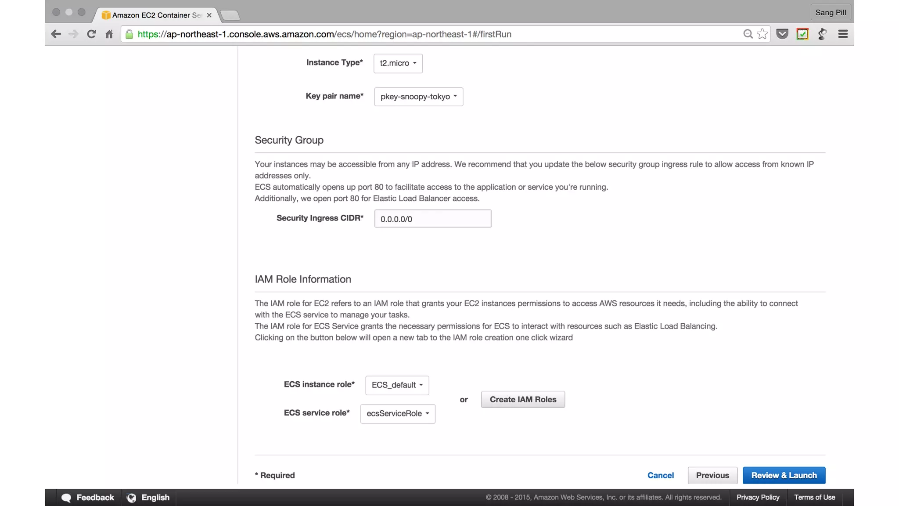Bookmark page with the star icon
The height and width of the screenshot is (506, 899).
coord(762,34)
